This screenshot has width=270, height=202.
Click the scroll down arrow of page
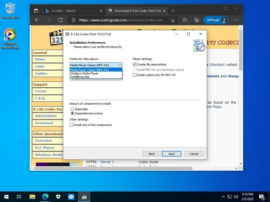(x=241, y=164)
